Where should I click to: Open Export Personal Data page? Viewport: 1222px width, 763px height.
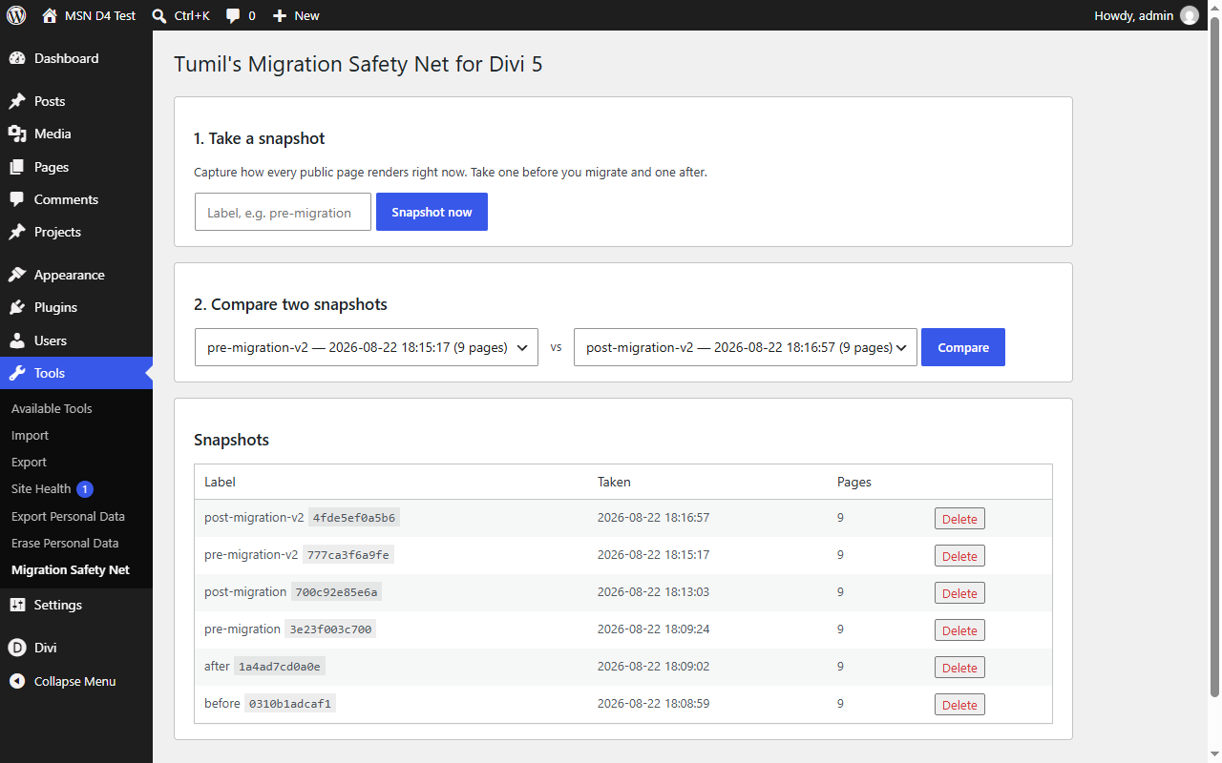pos(68,516)
